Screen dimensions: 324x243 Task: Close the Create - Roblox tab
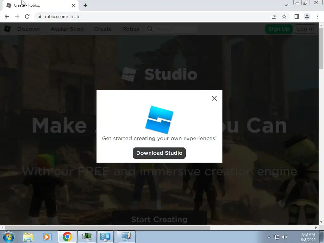tap(73, 5)
